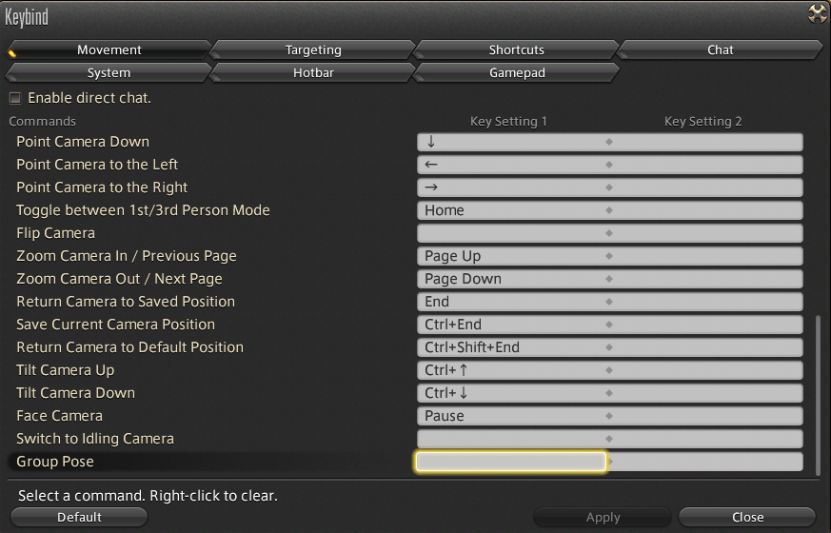Click the Close button

pyautogui.click(x=747, y=517)
